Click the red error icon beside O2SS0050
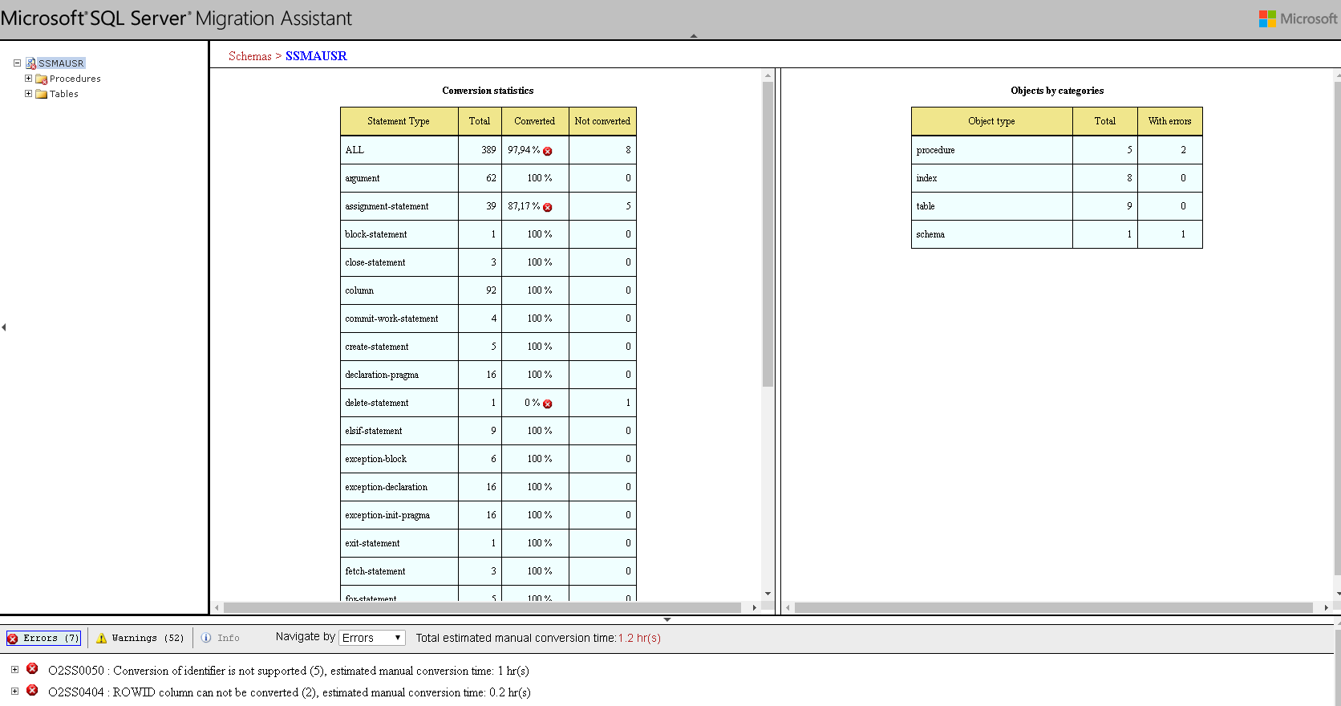The height and width of the screenshot is (706, 1341). tap(32, 669)
